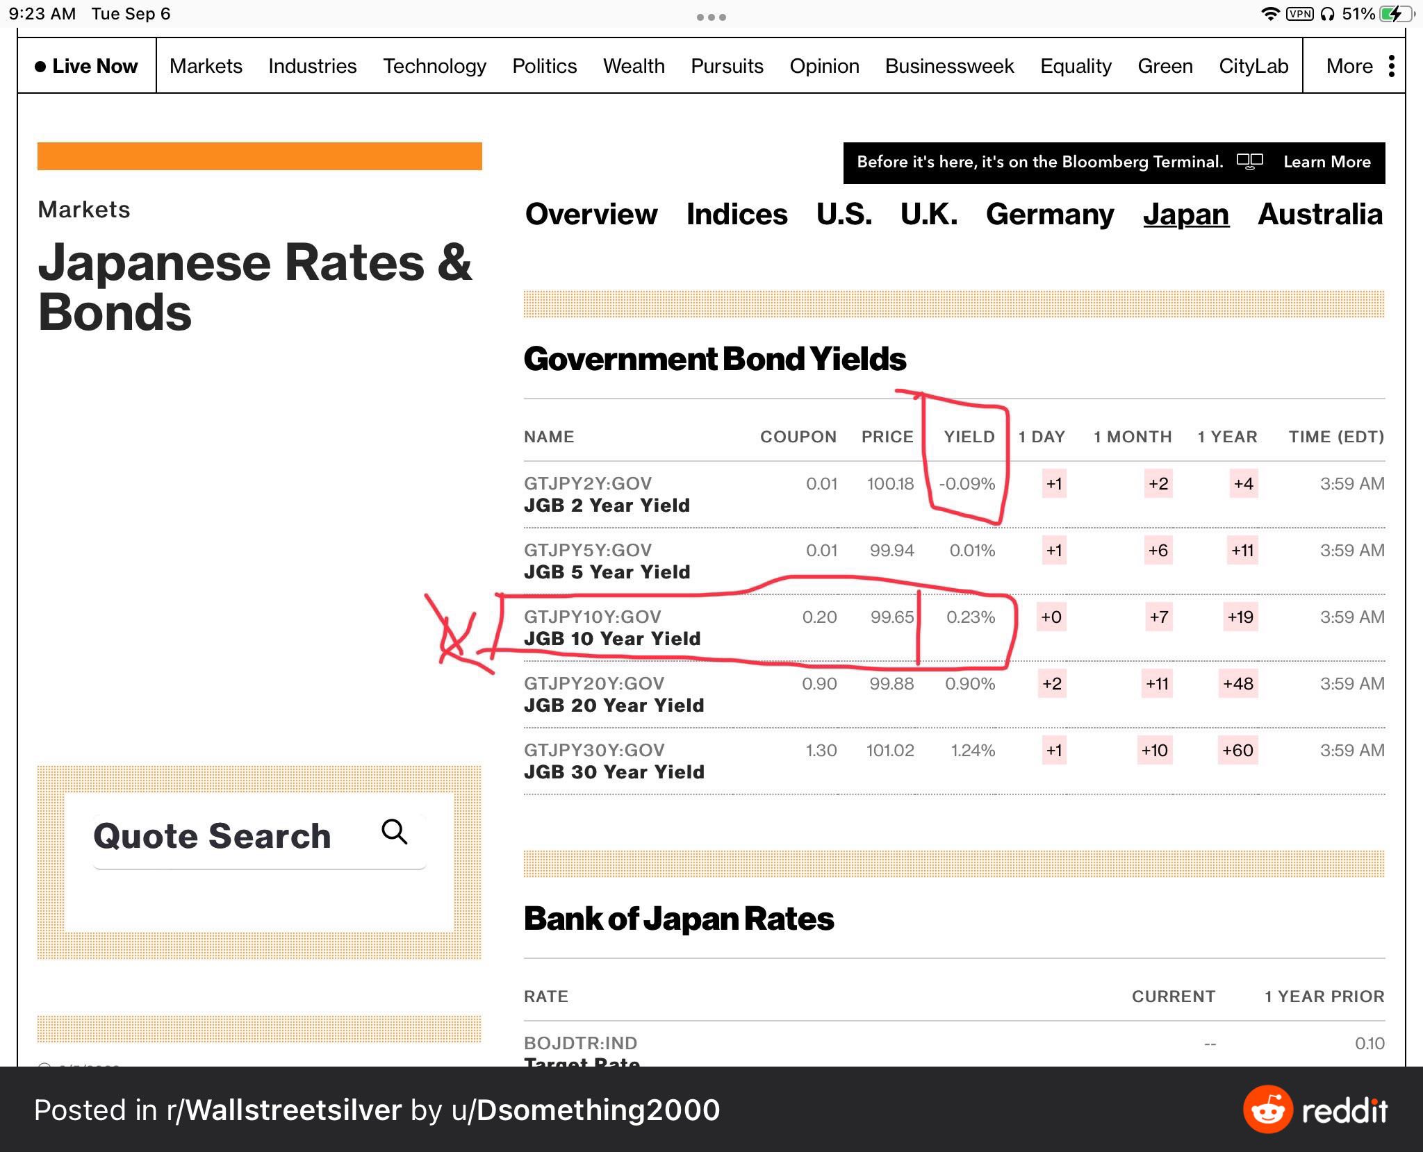Tap the iPad multitasking three-dots icon
This screenshot has width=1423, height=1152.
coord(711,17)
